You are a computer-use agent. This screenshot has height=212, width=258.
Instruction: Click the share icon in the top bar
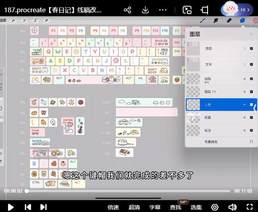click(x=127, y=10)
